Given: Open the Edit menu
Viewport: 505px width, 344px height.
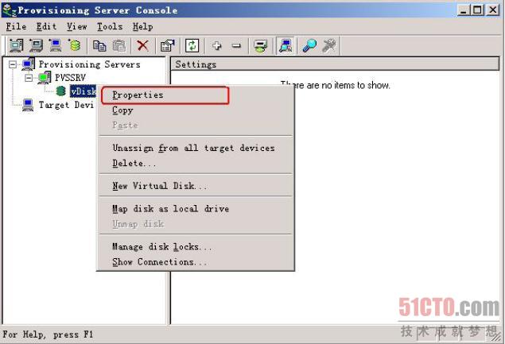Looking at the screenshot, I should point(46,26).
